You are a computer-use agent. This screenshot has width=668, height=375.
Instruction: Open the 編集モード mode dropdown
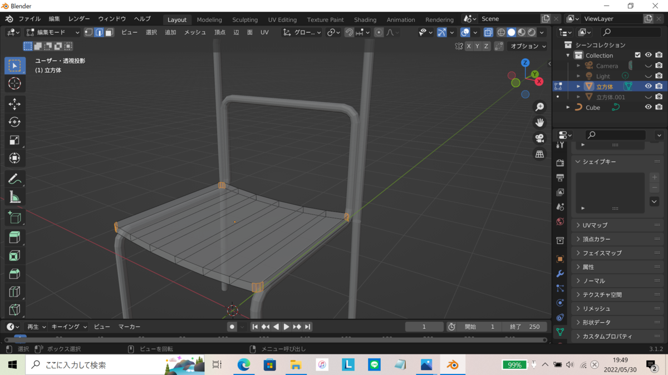click(x=53, y=32)
